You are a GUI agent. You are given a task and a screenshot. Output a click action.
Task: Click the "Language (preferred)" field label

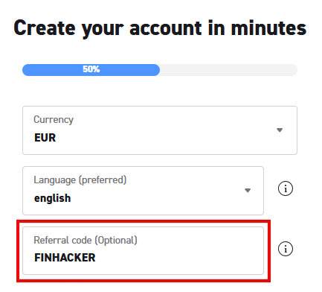click(x=80, y=180)
